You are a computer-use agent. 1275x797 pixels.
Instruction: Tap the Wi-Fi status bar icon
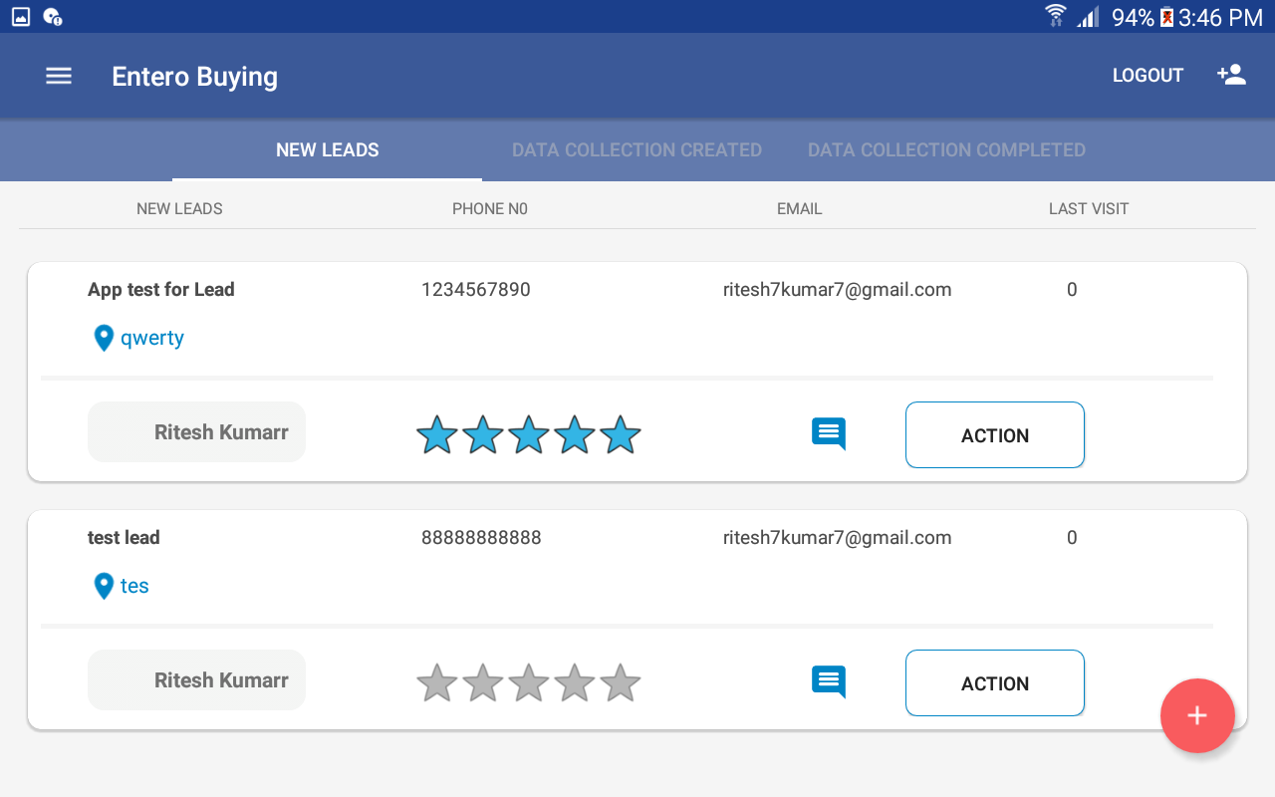point(1055,17)
